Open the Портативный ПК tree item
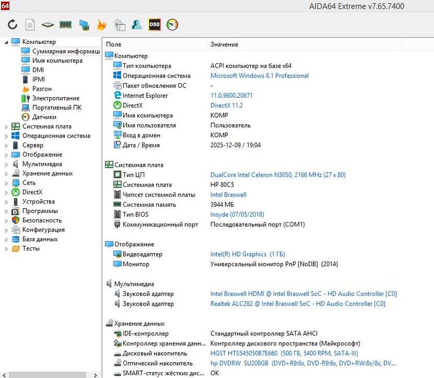The image size is (434, 378). (57, 107)
